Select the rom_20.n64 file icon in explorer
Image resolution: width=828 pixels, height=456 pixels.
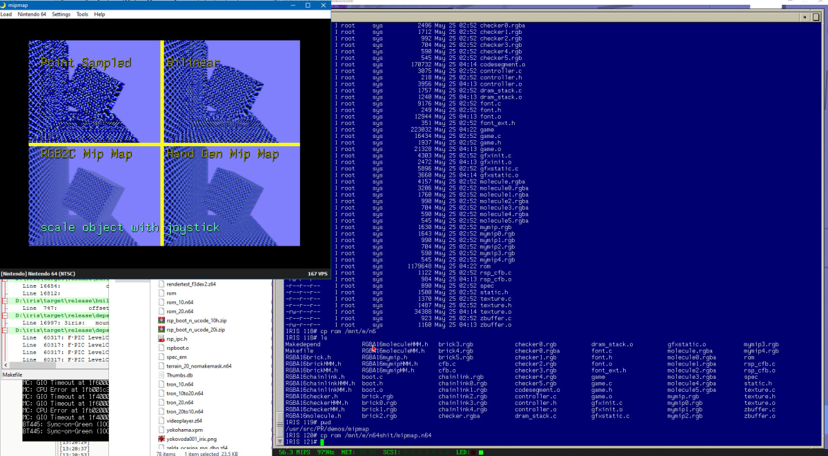click(161, 311)
